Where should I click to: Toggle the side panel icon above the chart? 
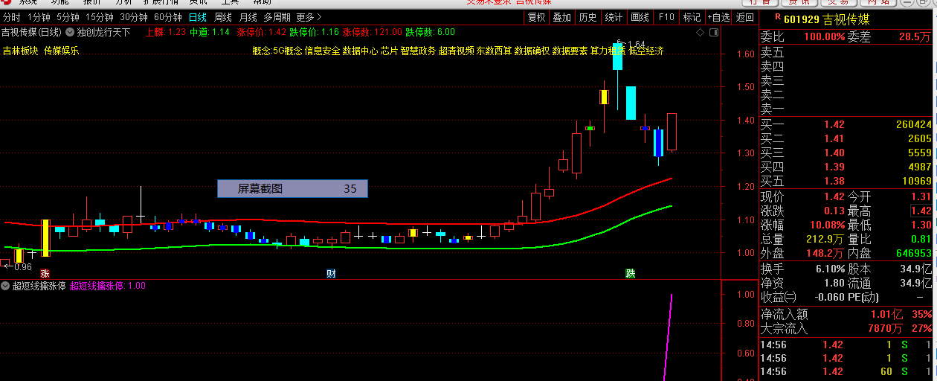point(714,33)
